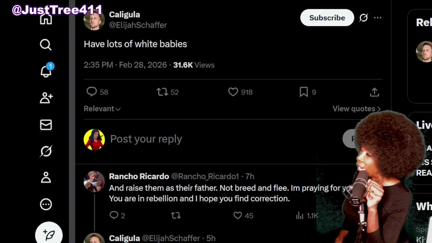Open Notifications bell icon
The width and height of the screenshot is (432, 243).
(46, 71)
